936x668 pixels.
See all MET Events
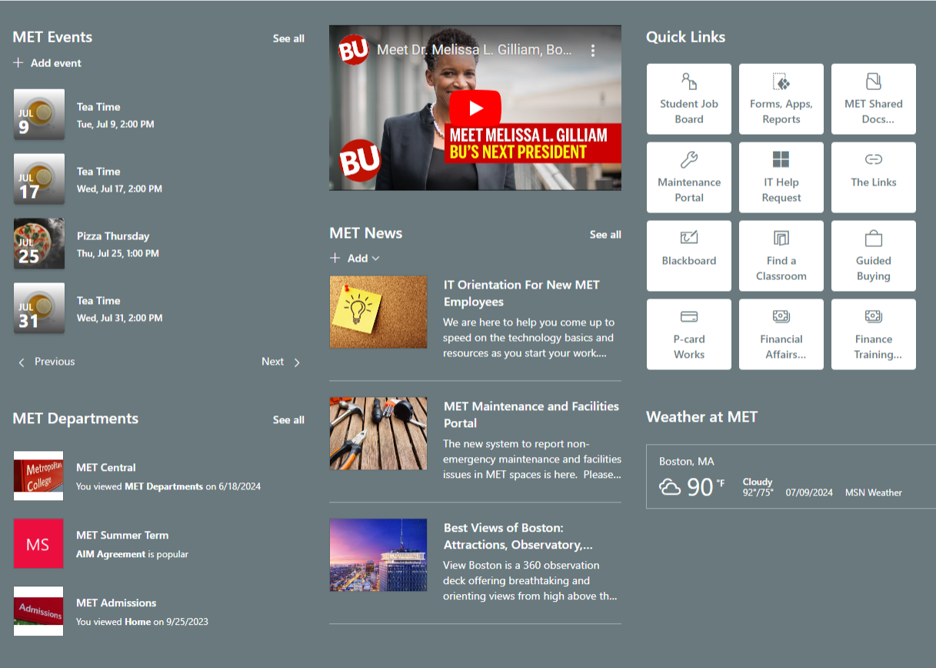tap(288, 38)
